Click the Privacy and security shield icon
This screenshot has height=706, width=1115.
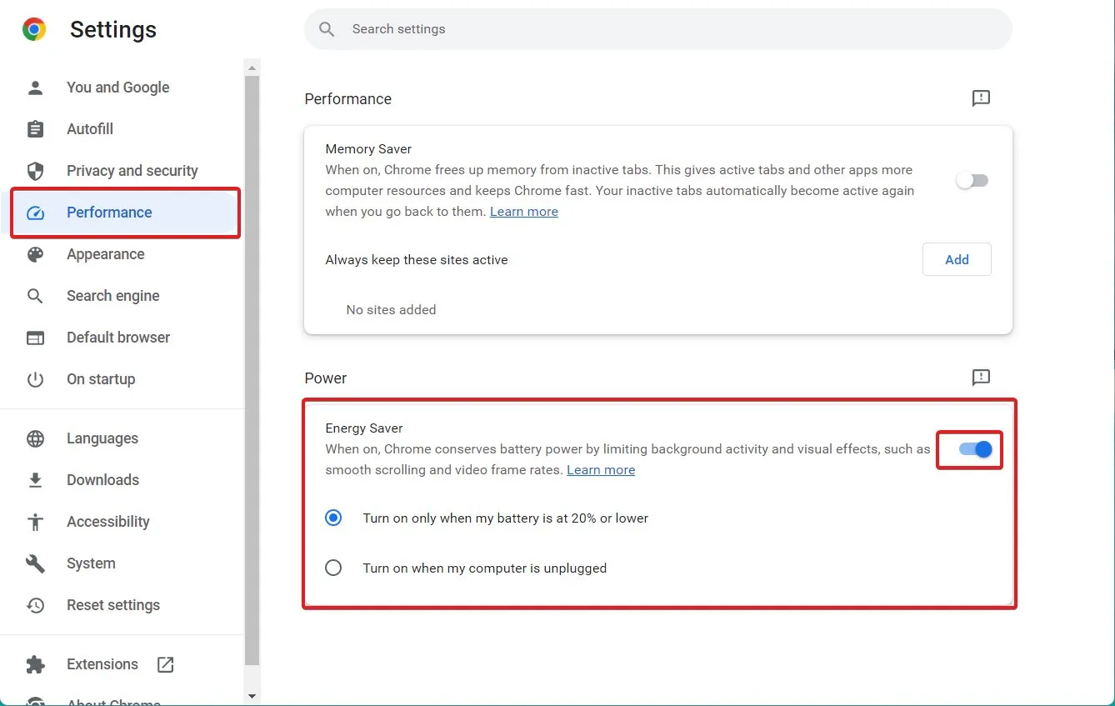35,171
